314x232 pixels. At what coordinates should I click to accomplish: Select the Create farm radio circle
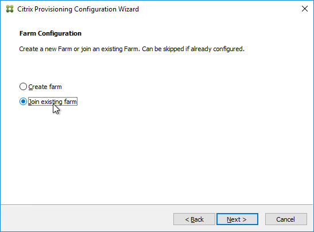click(23, 87)
